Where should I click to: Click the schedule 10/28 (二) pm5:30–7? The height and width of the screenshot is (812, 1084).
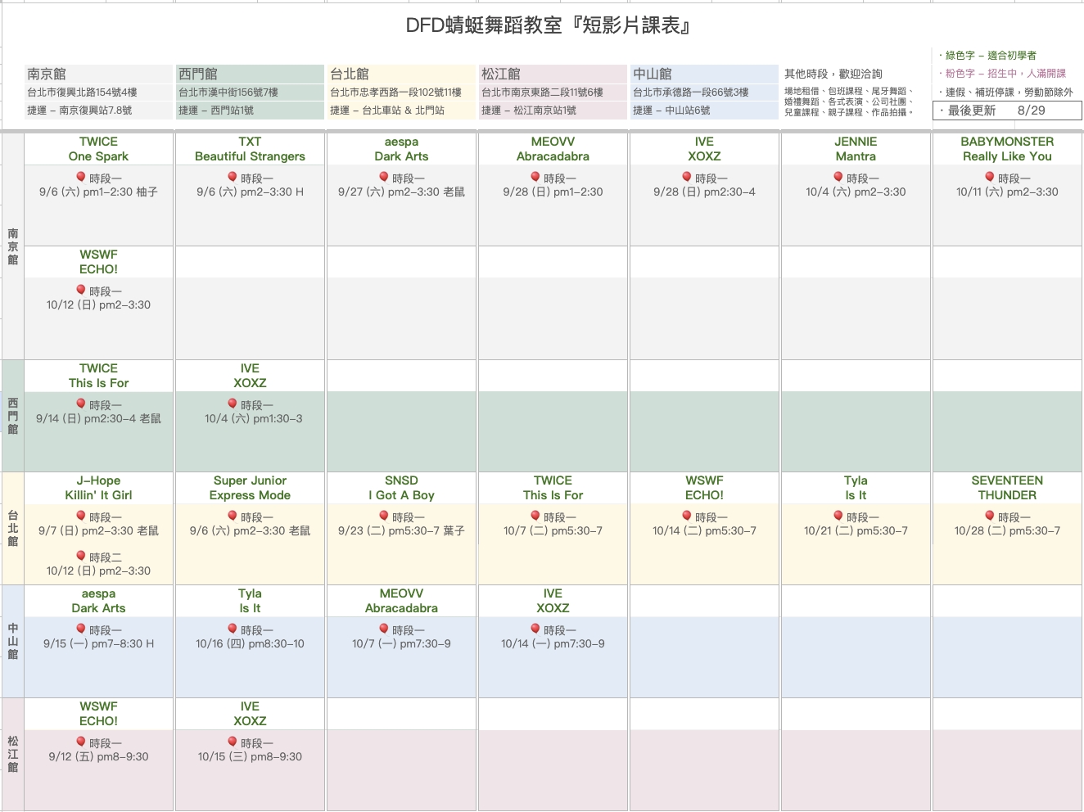tap(1007, 531)
